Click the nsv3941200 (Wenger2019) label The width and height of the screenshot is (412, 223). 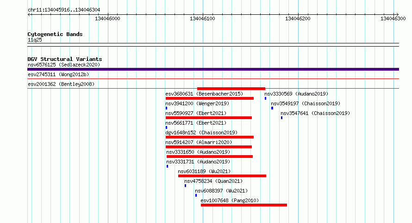click(x=197, y=103)
